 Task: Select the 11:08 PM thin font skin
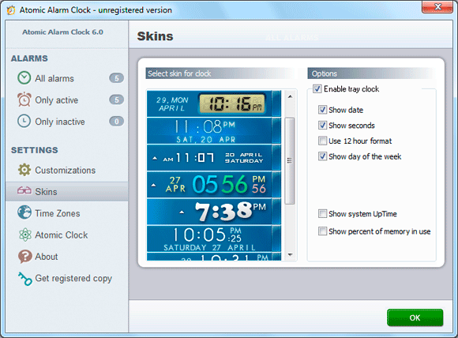click(214, 130)
